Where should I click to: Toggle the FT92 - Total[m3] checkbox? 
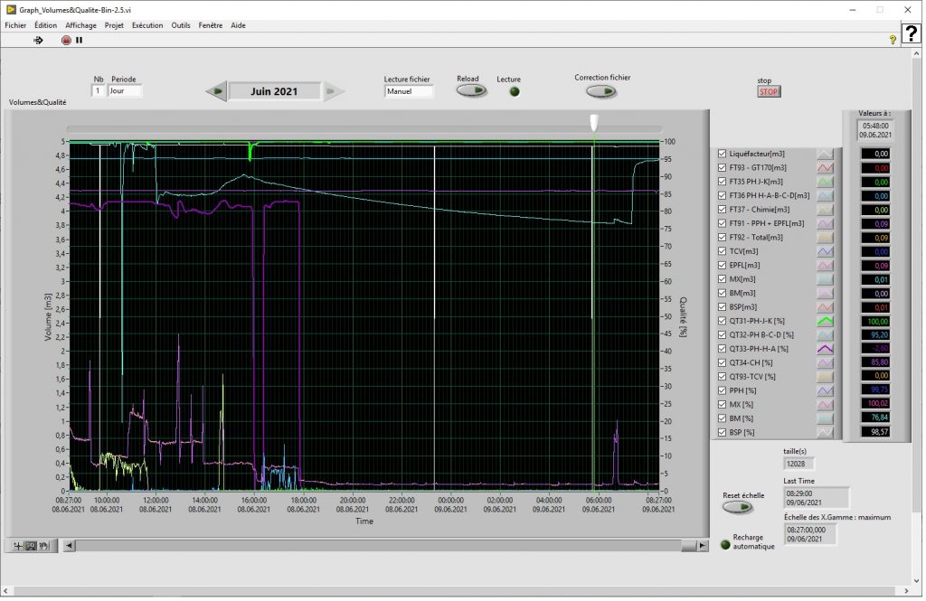722,238
